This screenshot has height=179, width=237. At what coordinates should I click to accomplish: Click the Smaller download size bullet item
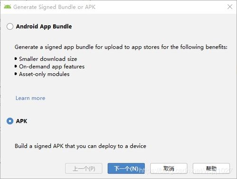click(48, 59)
